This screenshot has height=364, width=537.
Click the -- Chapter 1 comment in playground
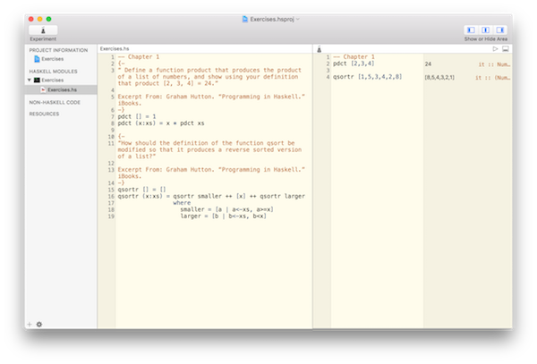click(x=354, y=56)
